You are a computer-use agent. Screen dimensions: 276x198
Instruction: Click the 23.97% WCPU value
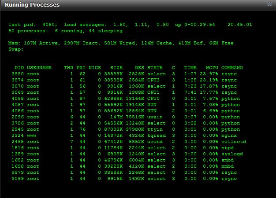(x=209, y=74)
